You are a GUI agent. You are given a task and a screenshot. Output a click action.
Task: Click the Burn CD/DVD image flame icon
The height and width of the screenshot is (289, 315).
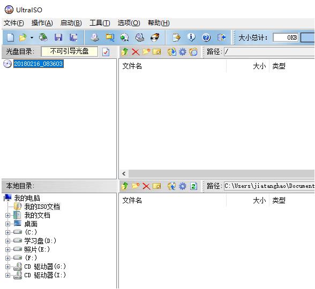155,37
